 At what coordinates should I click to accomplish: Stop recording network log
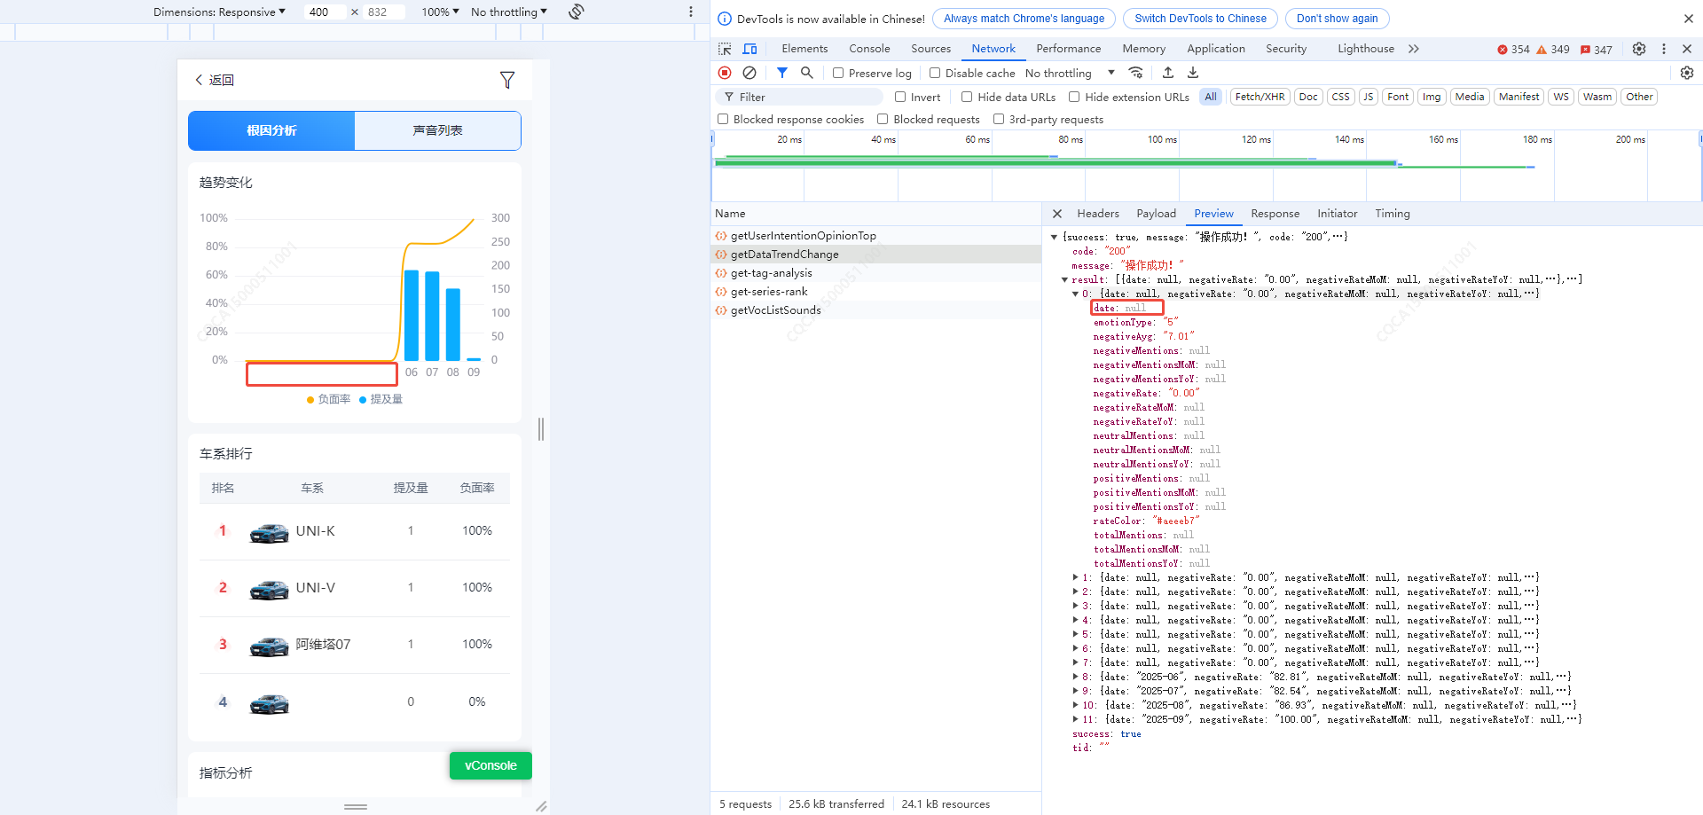pos(725,73)
